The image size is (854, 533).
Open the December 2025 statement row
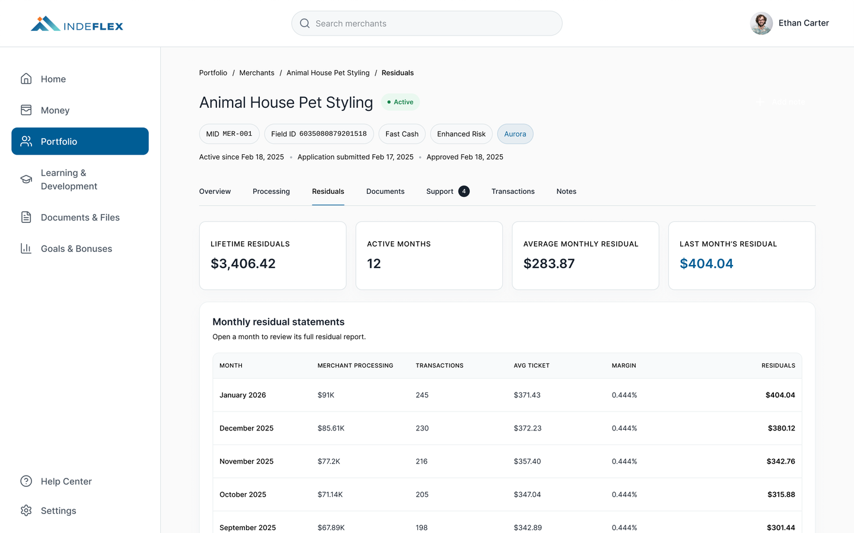coord(507,428)
